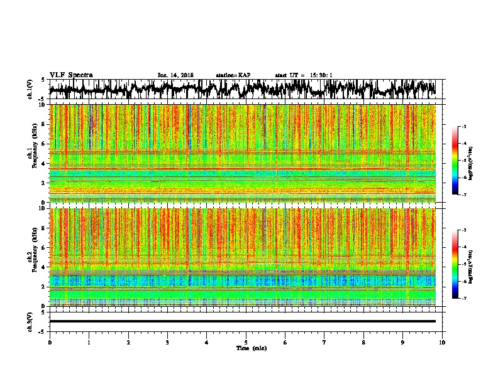Click the '-5' tick on ch.3(V) axis
The image size is (498, 384).
[42, 332]
